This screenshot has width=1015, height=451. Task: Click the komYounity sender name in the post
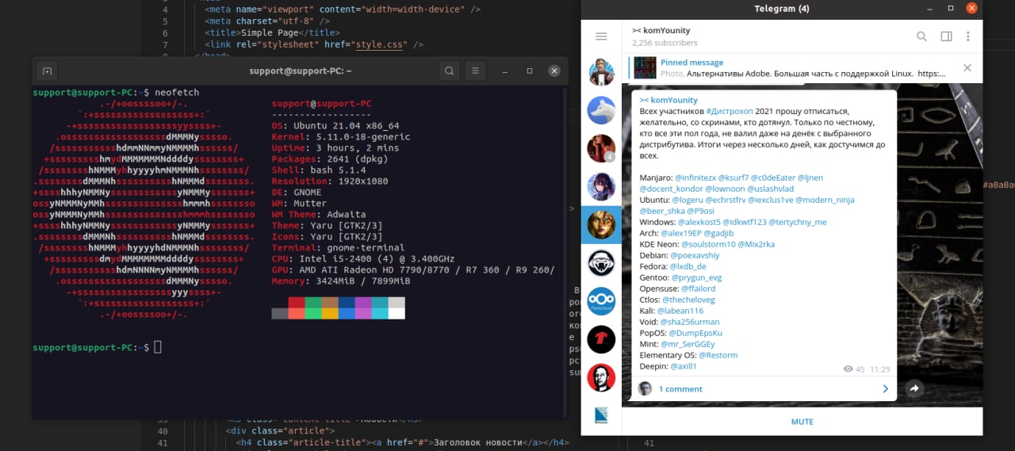point(668,100)
